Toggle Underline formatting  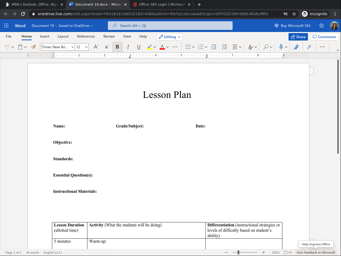point(139,47)
